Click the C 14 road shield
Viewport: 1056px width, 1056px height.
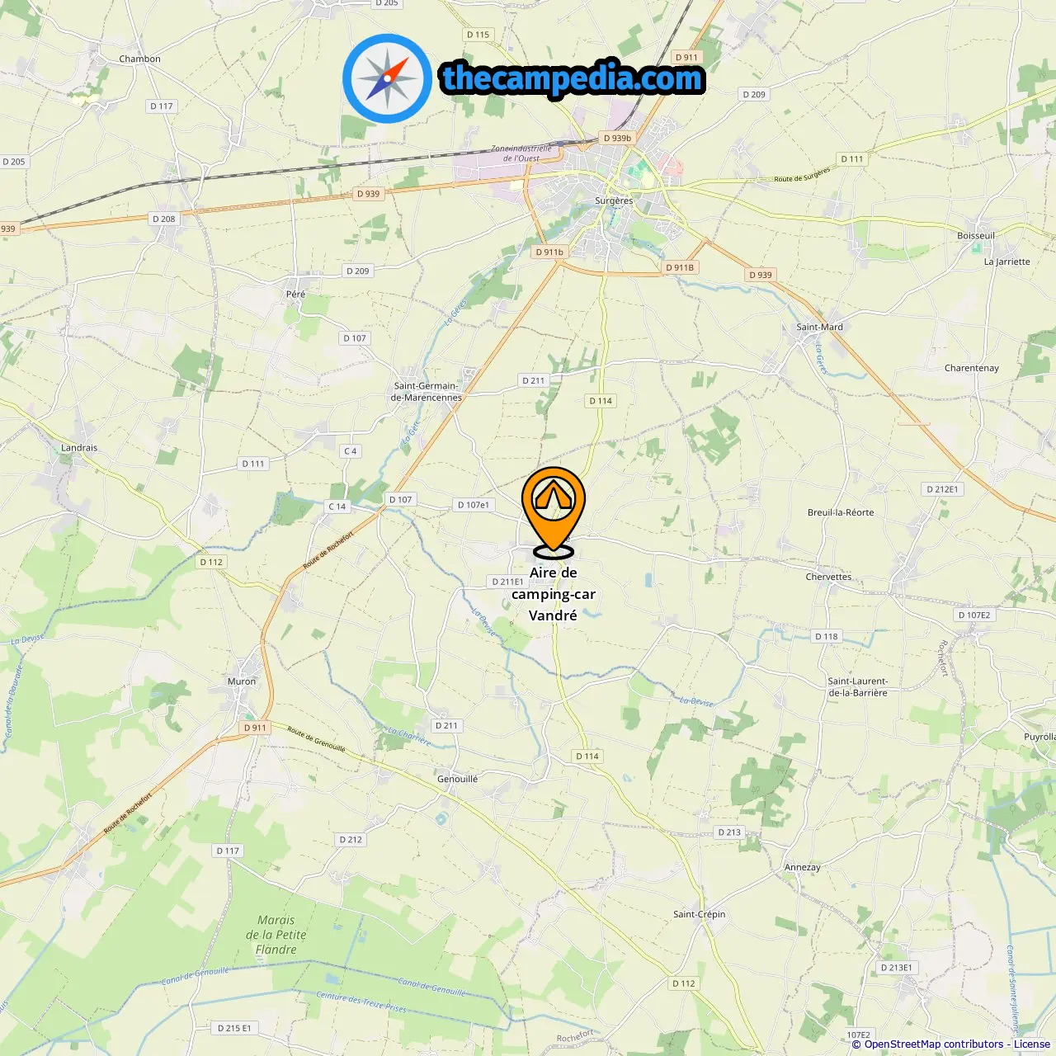pyautogui.click(x=337, y=507)
